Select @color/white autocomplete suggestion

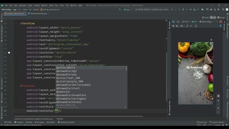tap(91, 68)
